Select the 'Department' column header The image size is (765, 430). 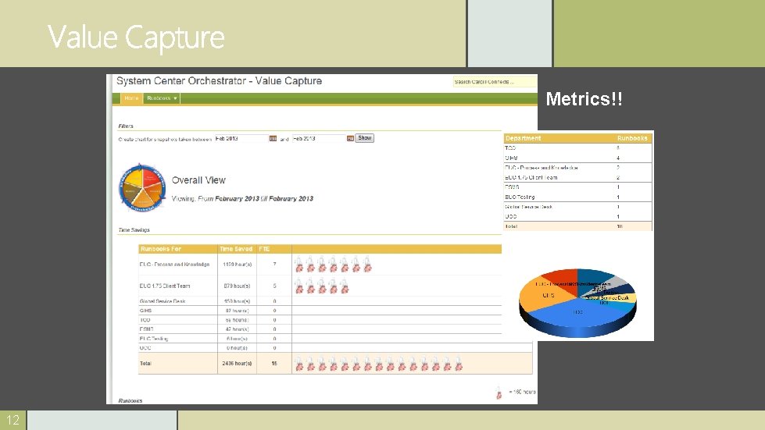pos(523,138)
